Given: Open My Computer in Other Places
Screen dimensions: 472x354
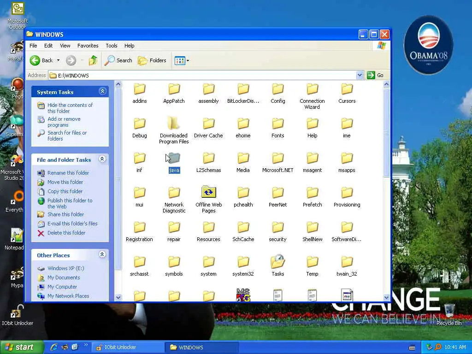Looking at the screenshot, I should click(x=62, y=287).
